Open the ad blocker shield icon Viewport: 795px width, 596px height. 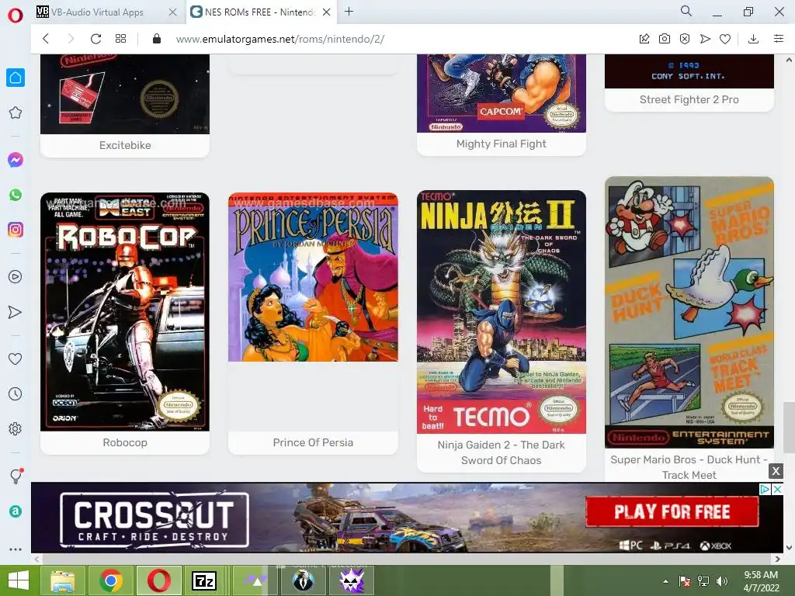coord(685,39)
